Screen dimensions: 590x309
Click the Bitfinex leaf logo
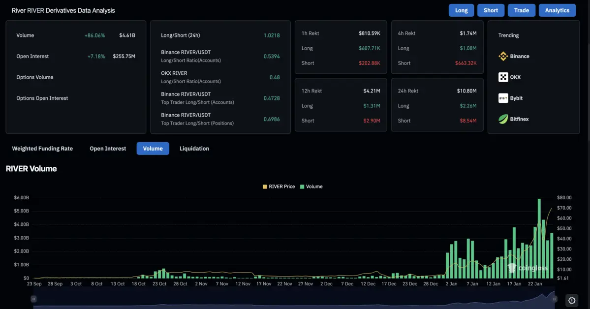click(x=503, y=119)
